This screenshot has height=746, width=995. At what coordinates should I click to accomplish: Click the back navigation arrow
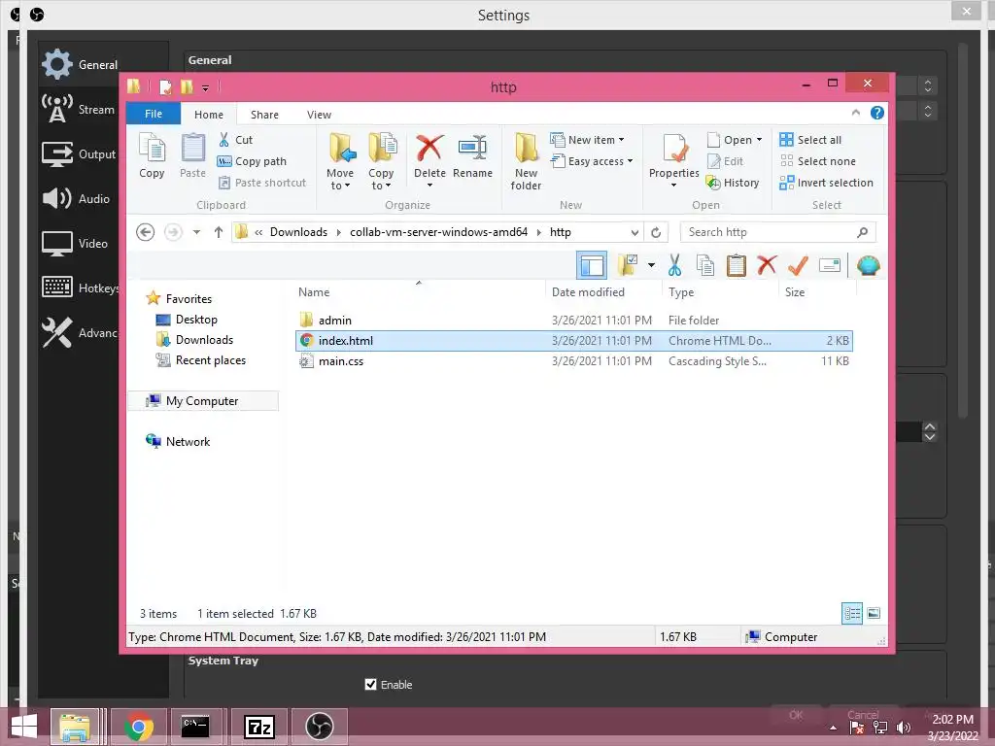click(x=146, y=232)
